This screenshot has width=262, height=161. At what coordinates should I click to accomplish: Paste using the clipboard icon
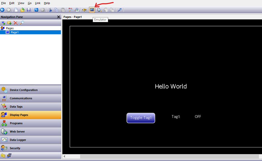(x=63, y=10)
